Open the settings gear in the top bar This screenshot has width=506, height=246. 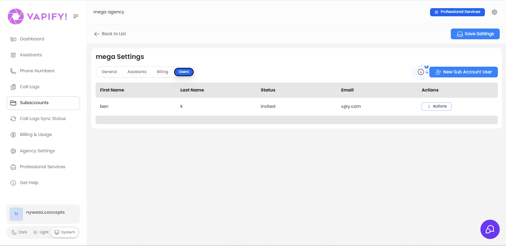pyautogui.click(x=495, y=12)
